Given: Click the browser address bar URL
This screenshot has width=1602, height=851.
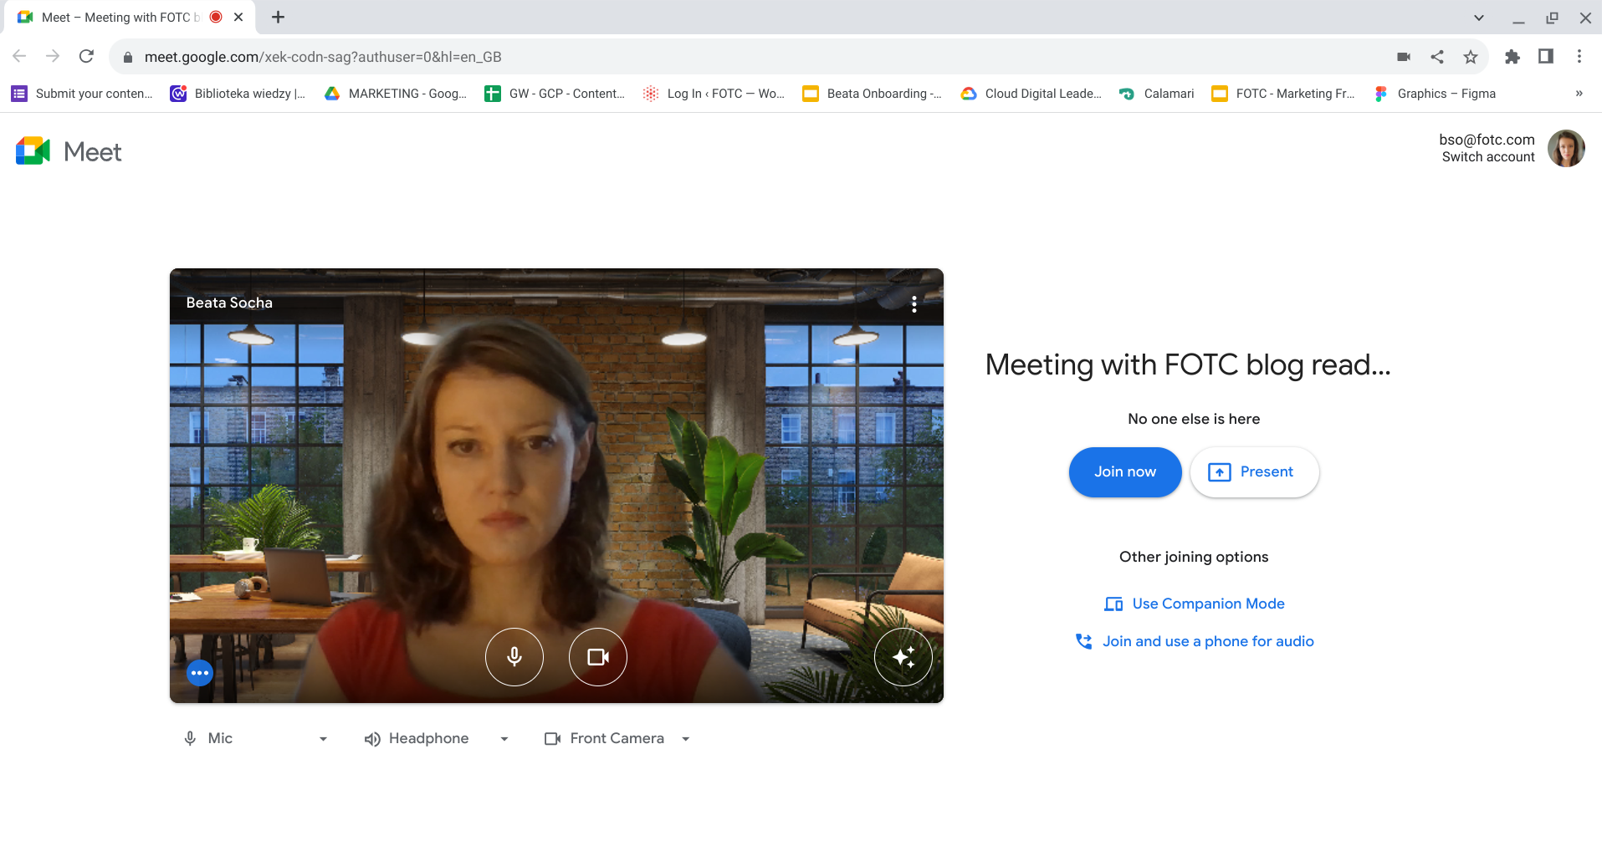Looking at the screenshot, I should pyautogui.click(x=323, y=57).
